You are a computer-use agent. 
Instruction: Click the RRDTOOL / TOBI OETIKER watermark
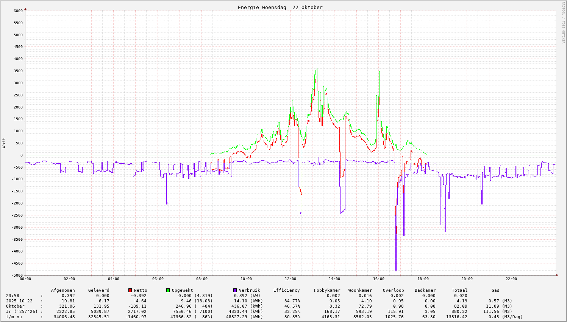tap(563, 22)
